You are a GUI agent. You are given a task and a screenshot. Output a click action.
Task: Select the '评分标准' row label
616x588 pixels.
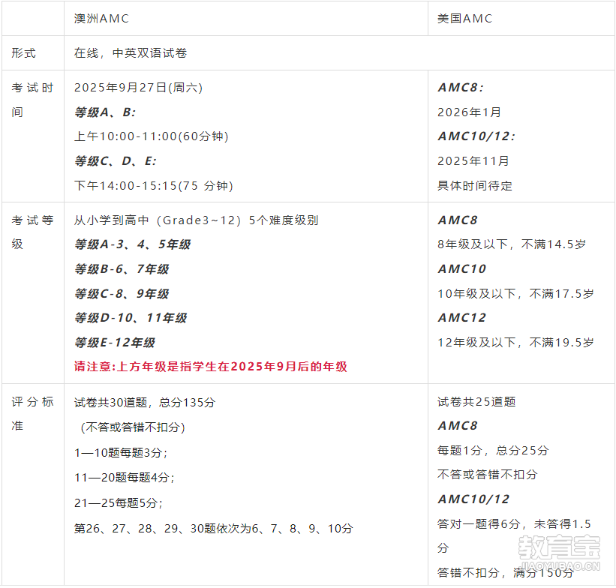[x=32, y=413]
